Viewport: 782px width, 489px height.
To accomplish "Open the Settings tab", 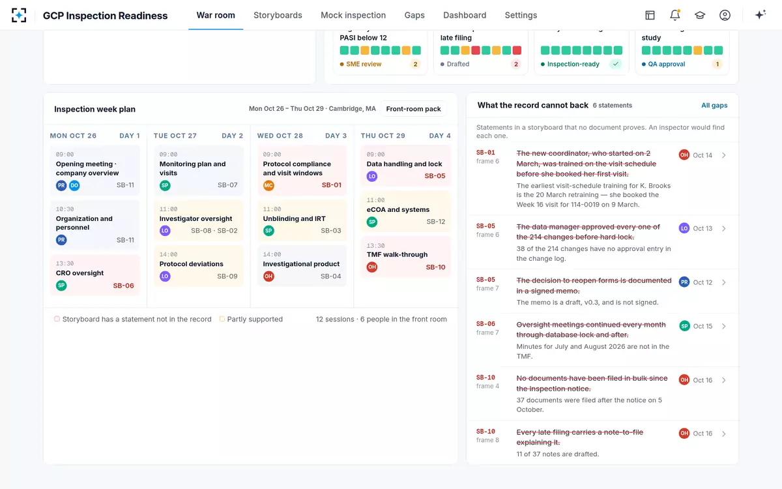I will click(x=521, y=15).
